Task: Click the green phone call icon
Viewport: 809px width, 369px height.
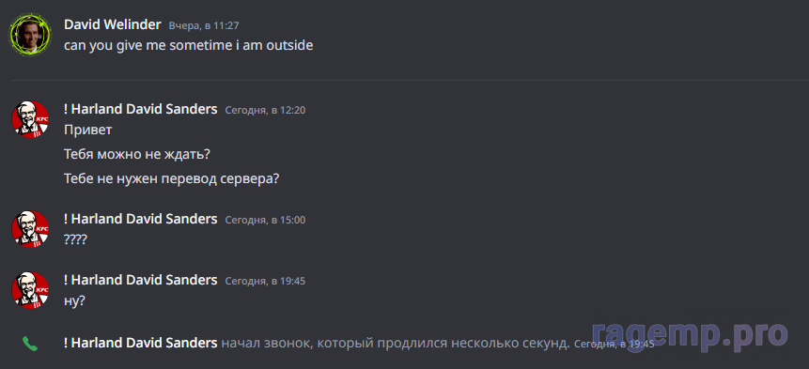Action: 30,344
